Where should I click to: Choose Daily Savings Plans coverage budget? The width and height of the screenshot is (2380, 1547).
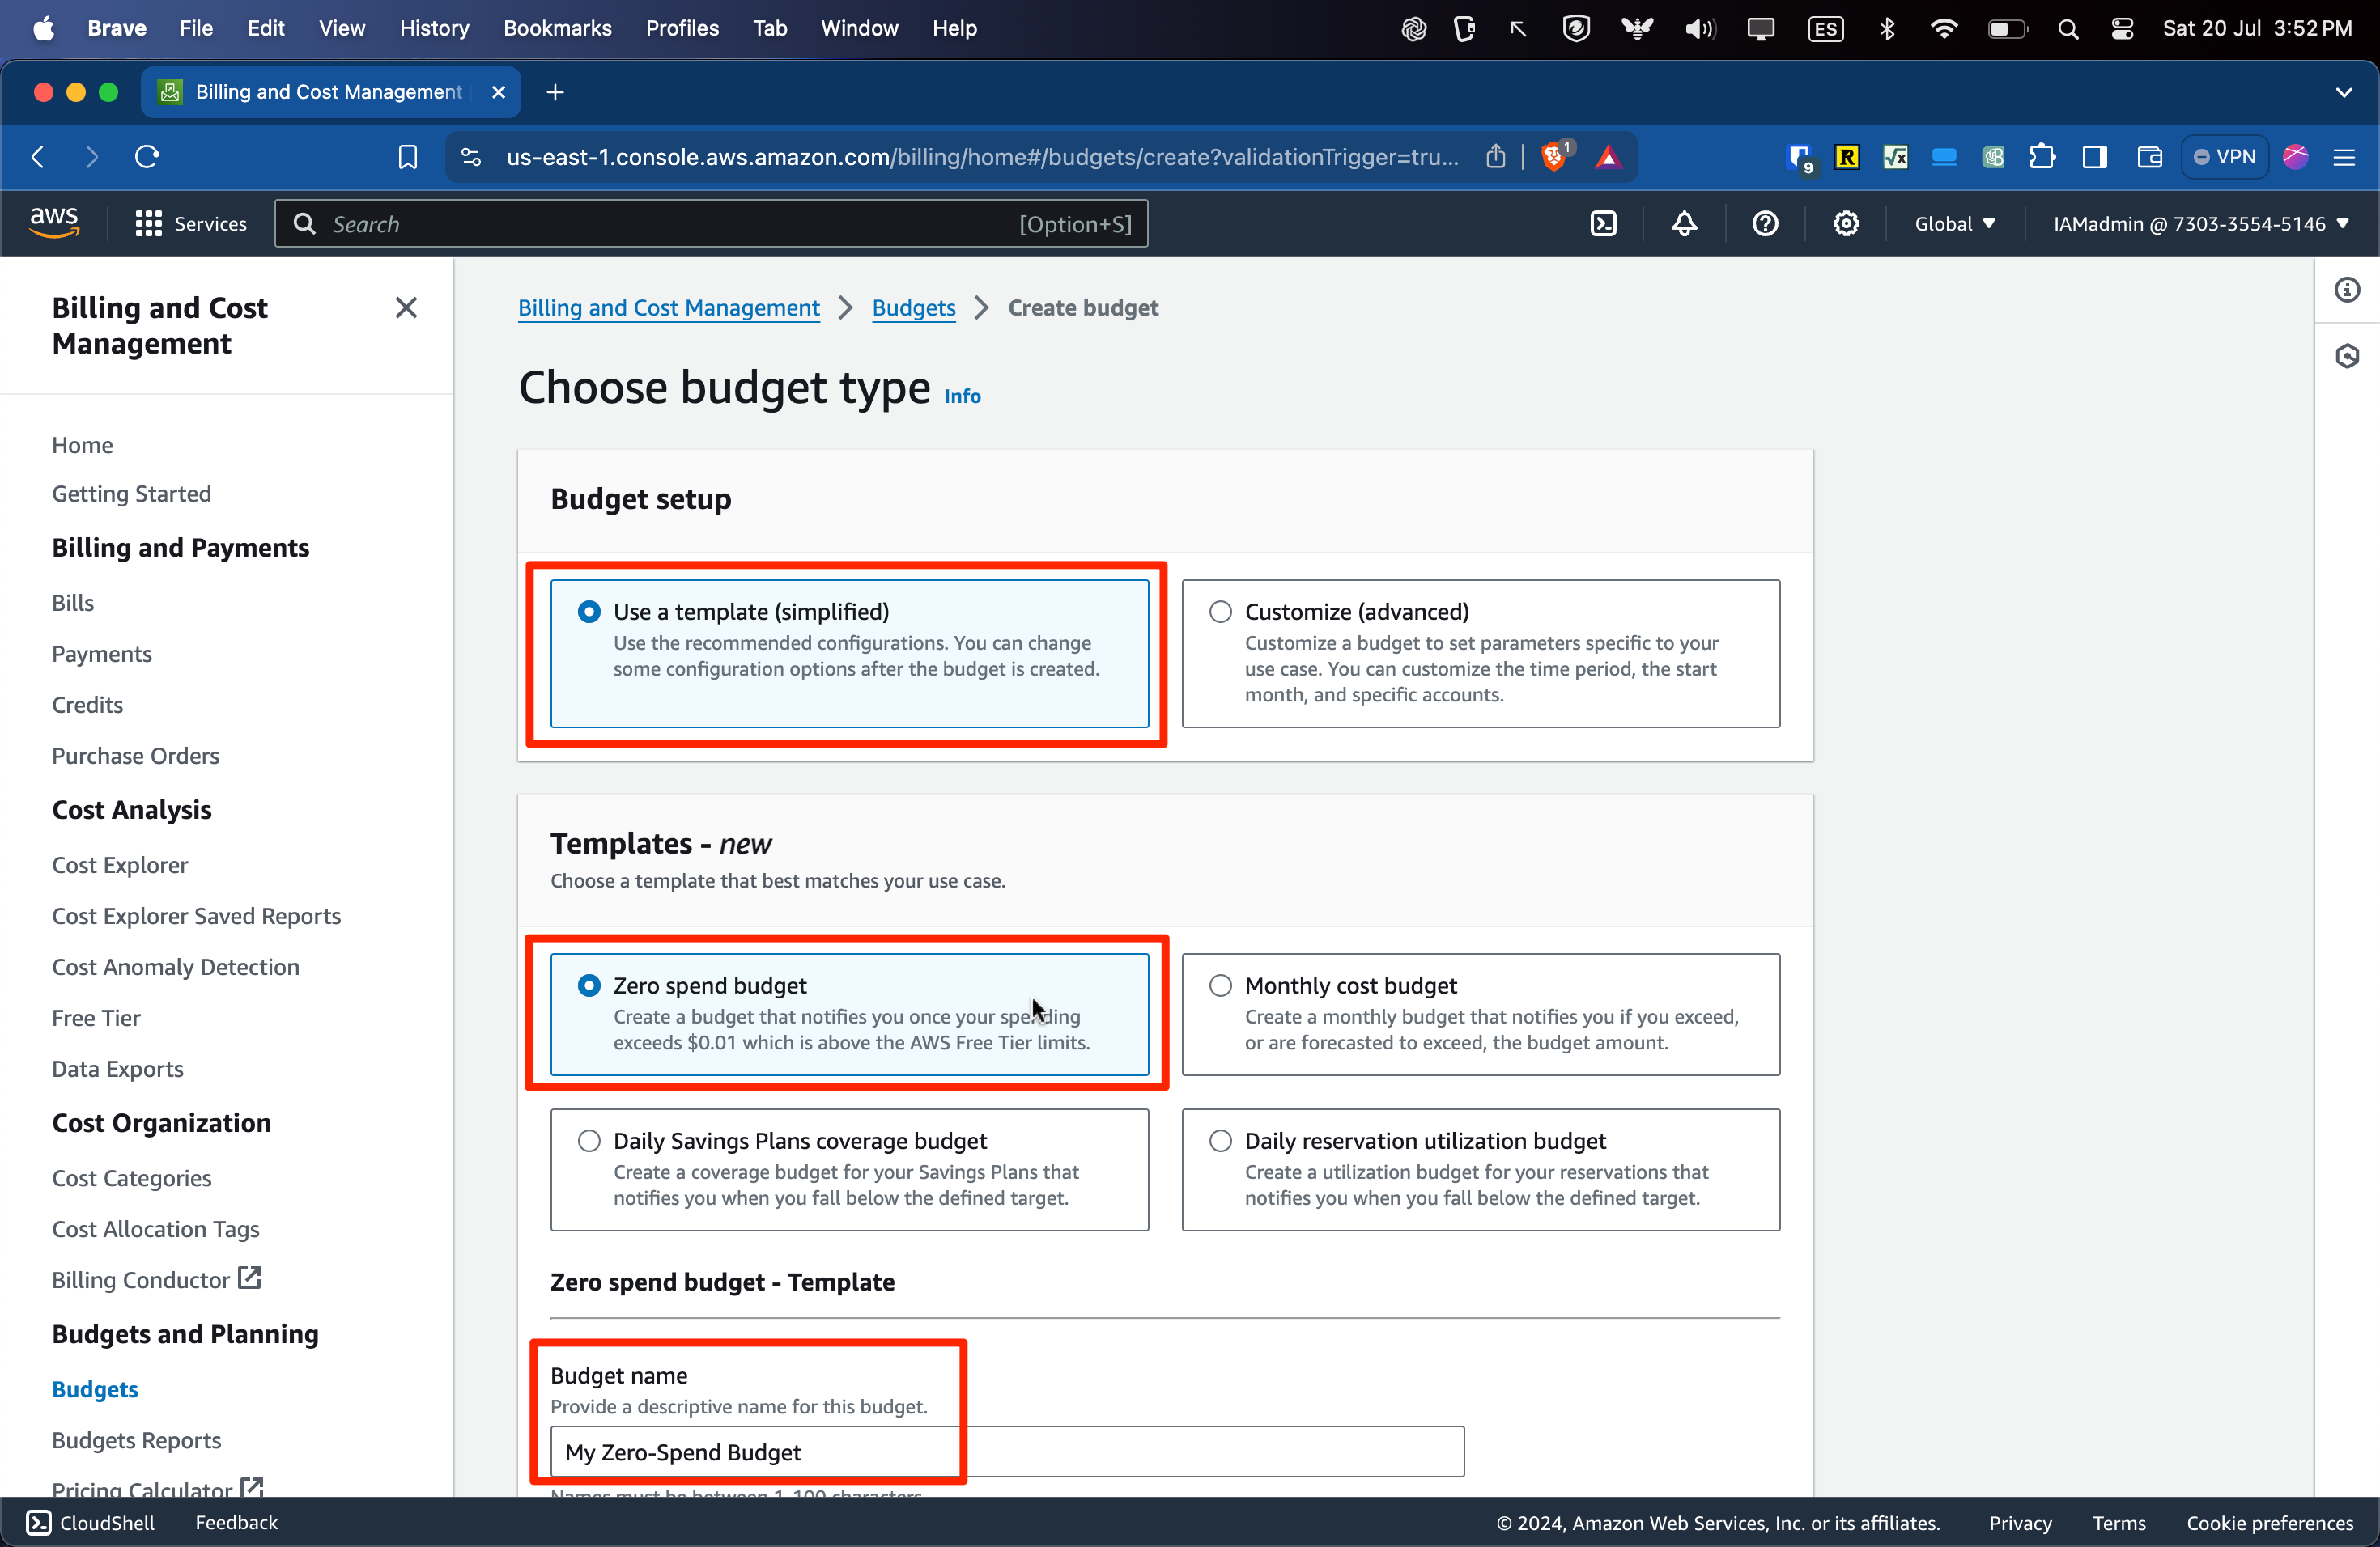pyautogui.click(x=589, y=1140)
